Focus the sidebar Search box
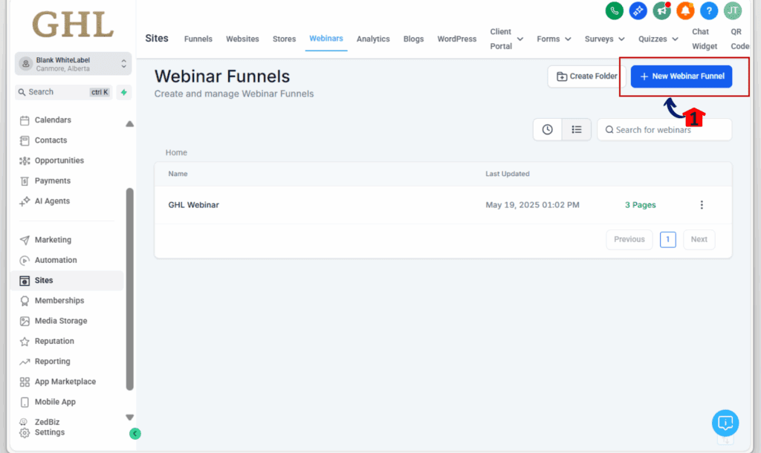 (x=64, y=92)
